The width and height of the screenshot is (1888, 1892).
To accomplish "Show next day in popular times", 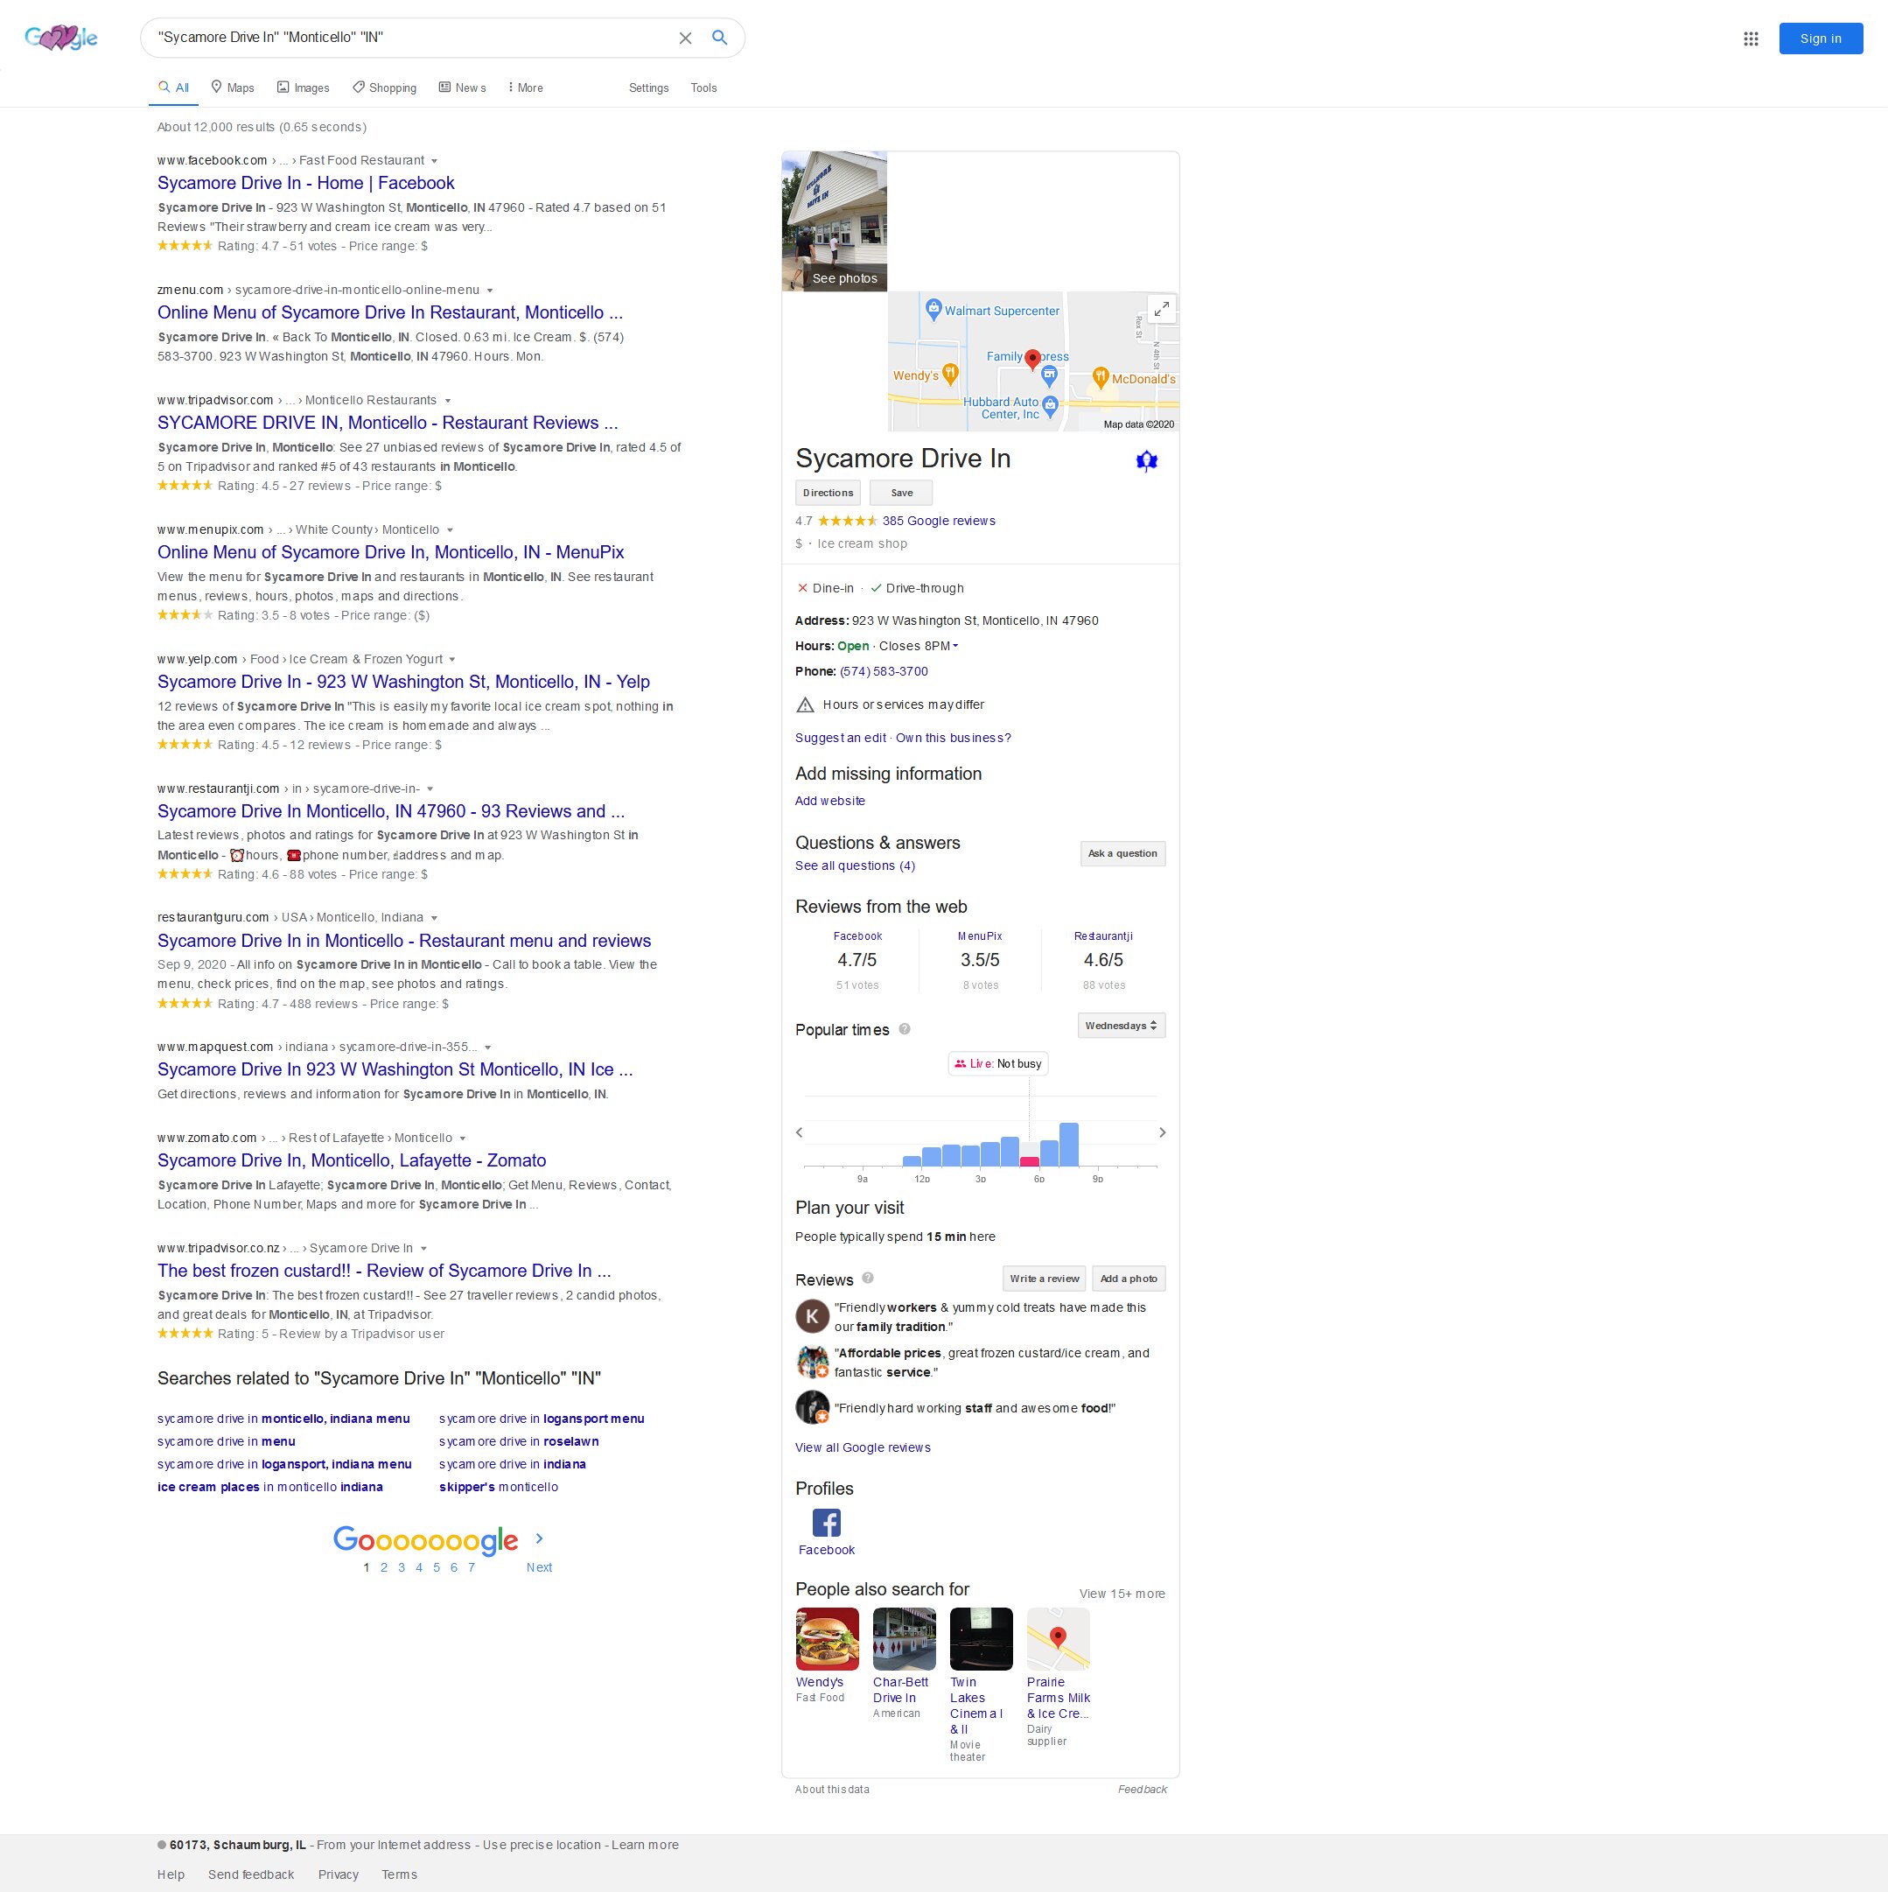I will click(x=1163, y=1132).
